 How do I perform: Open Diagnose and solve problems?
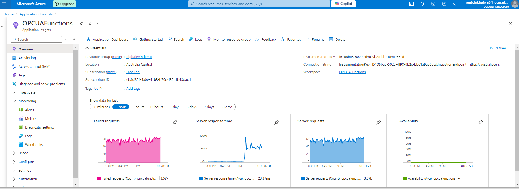[41, 84]
